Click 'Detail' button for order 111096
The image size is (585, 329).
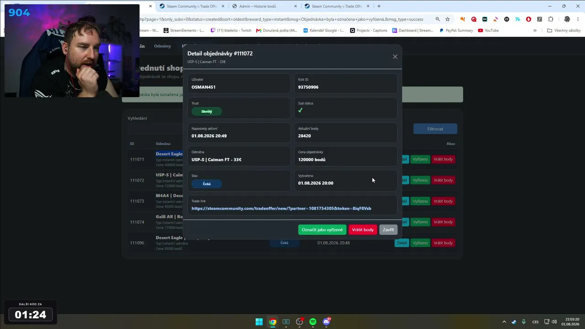pos(402,243)
